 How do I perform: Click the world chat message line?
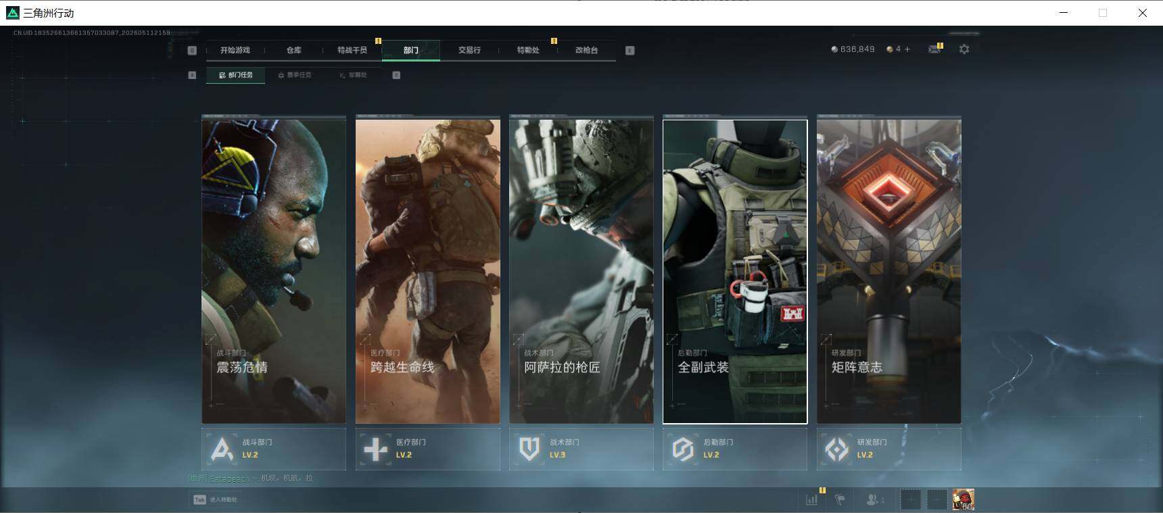pos(251,478)
